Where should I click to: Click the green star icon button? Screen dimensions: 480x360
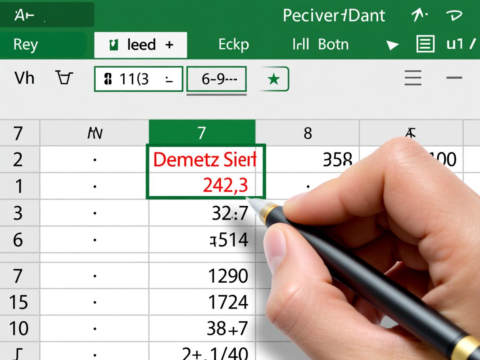click(x=274, y=79)
